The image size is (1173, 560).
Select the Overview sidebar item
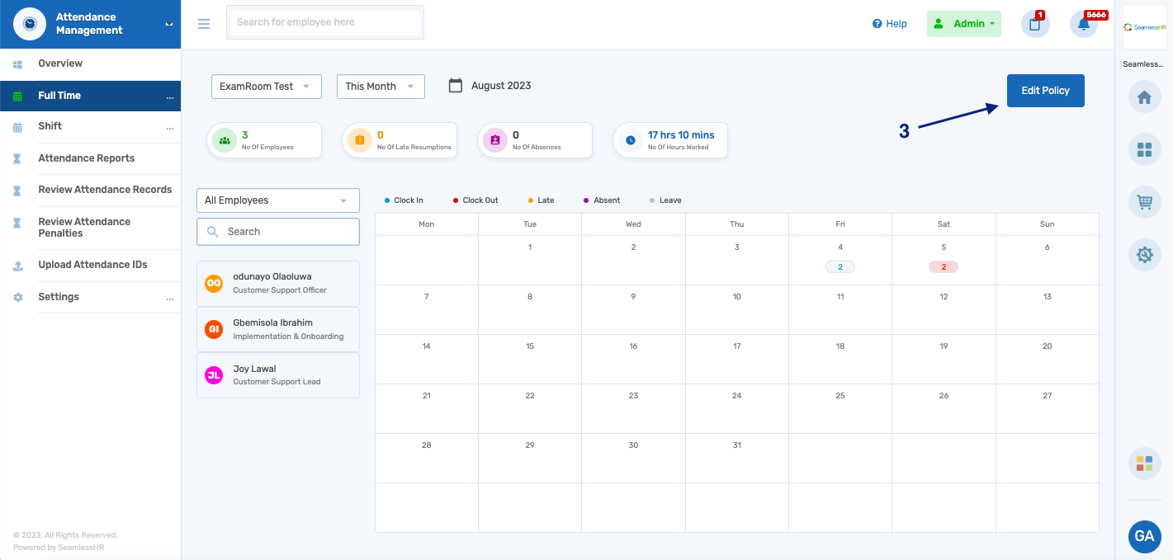coord(58,64)
